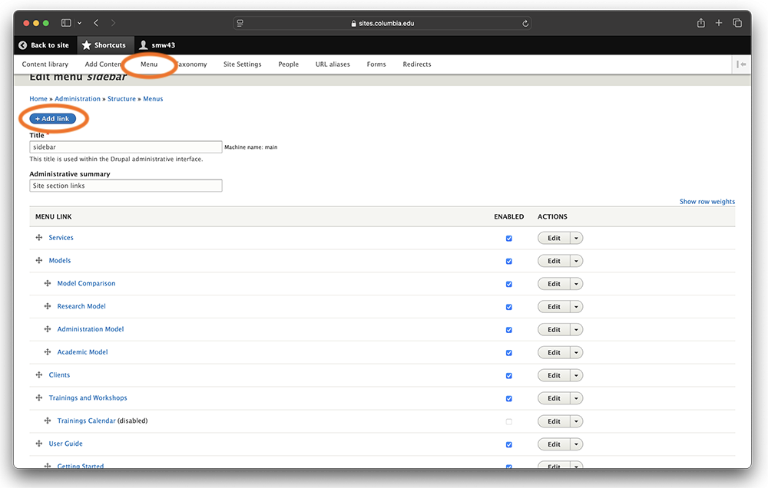Collapse the admin toolbar with the arrow icon
Image resolution: width=768 pixels, height=488 pixels.
740,64
